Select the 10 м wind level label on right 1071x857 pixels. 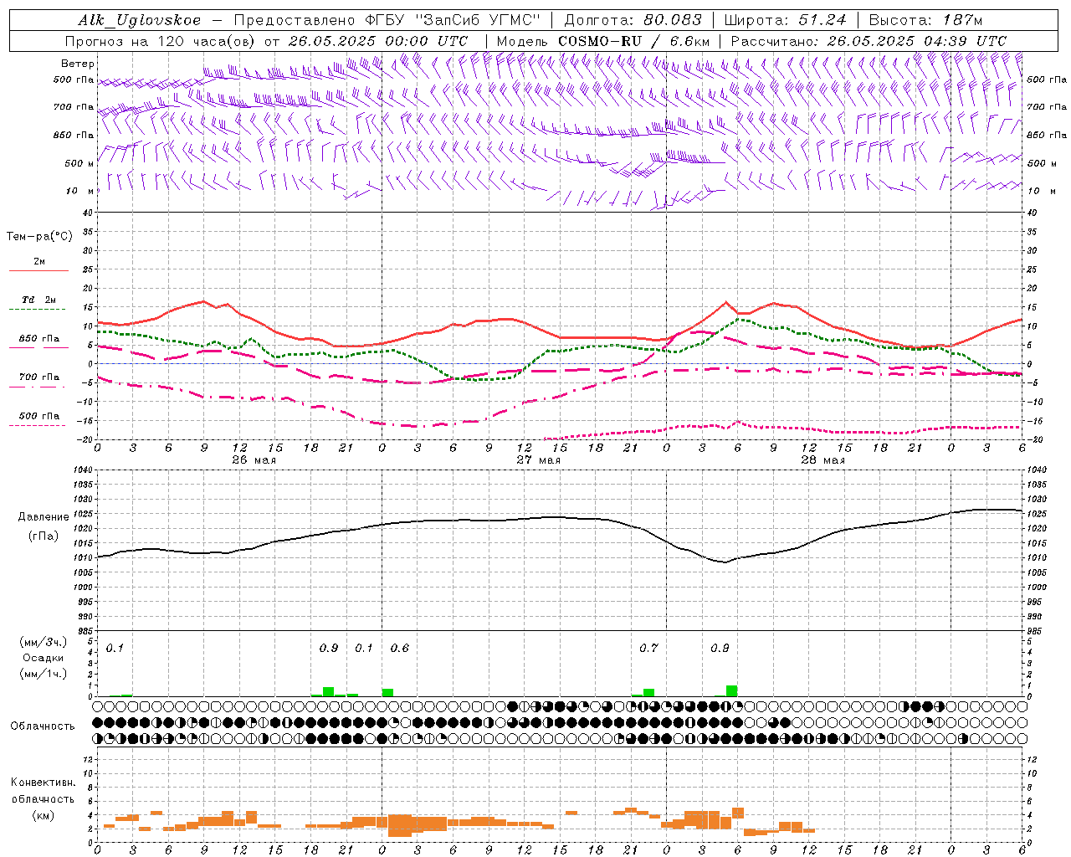pos(1042,191)
